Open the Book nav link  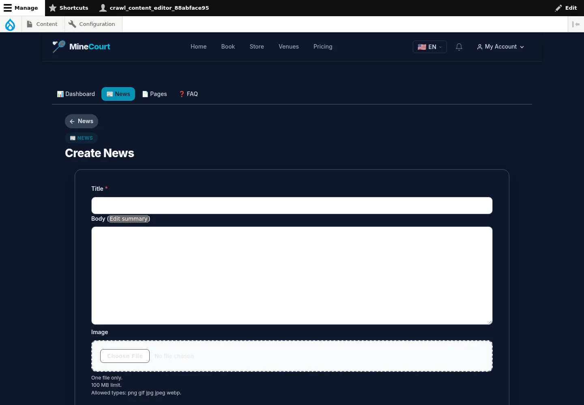[228, 47]
